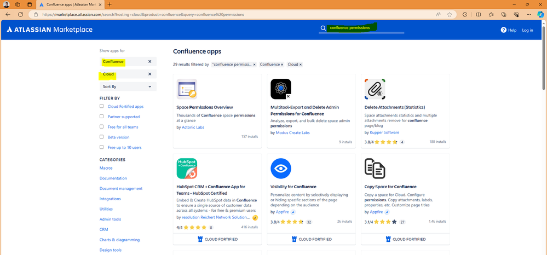
Task: Browse the Design tools category
Action: pos(111,250)
